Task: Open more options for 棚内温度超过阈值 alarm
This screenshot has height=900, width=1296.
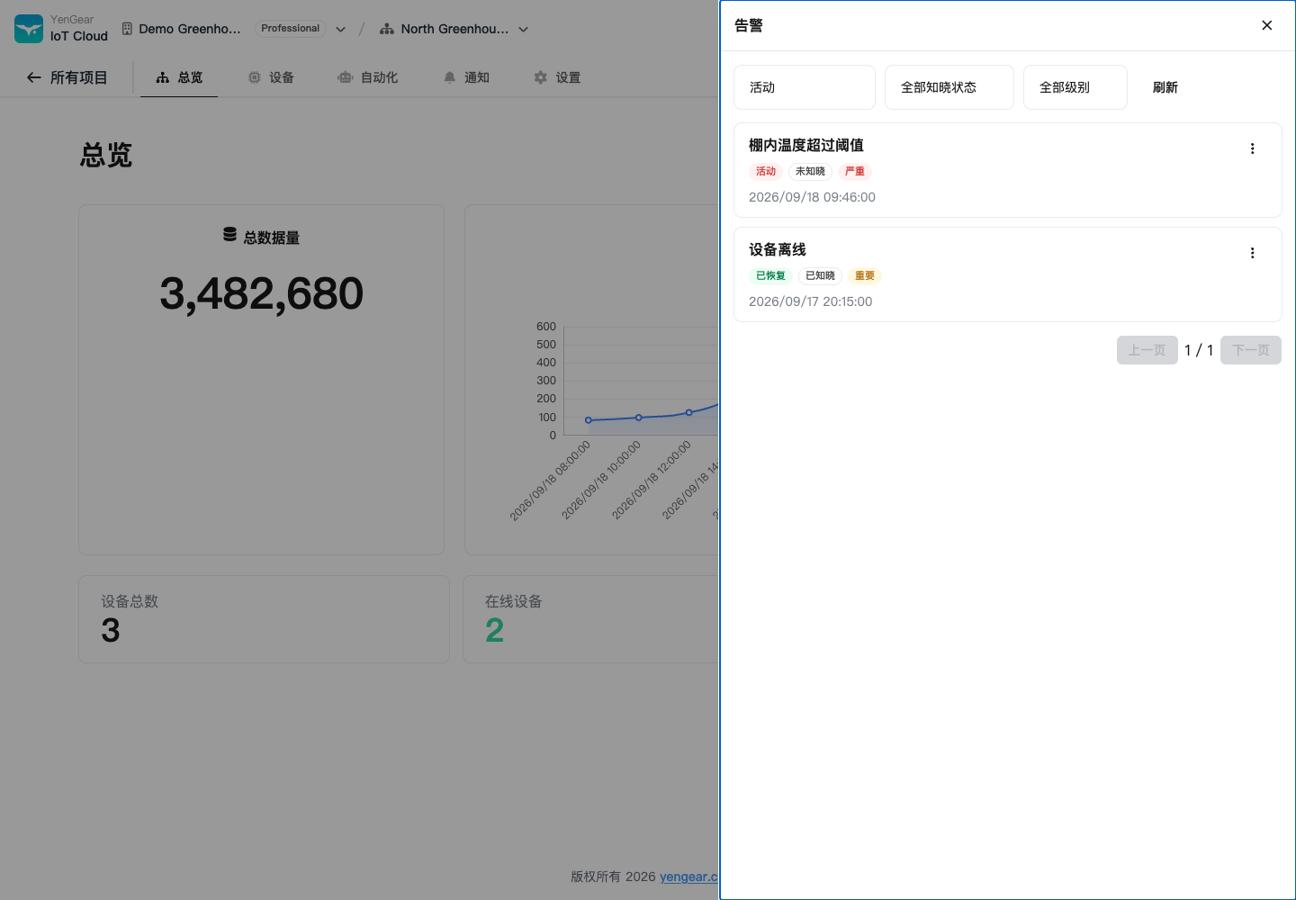Action: [x=1252, y=148]
